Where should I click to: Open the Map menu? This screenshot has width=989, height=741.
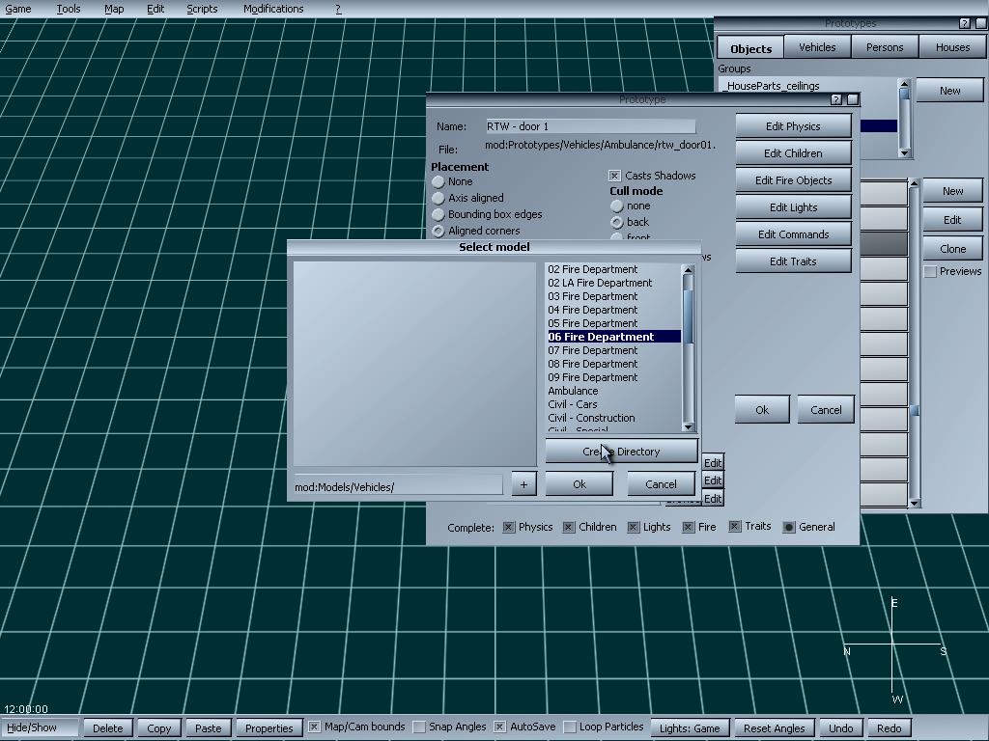(114, 9)
